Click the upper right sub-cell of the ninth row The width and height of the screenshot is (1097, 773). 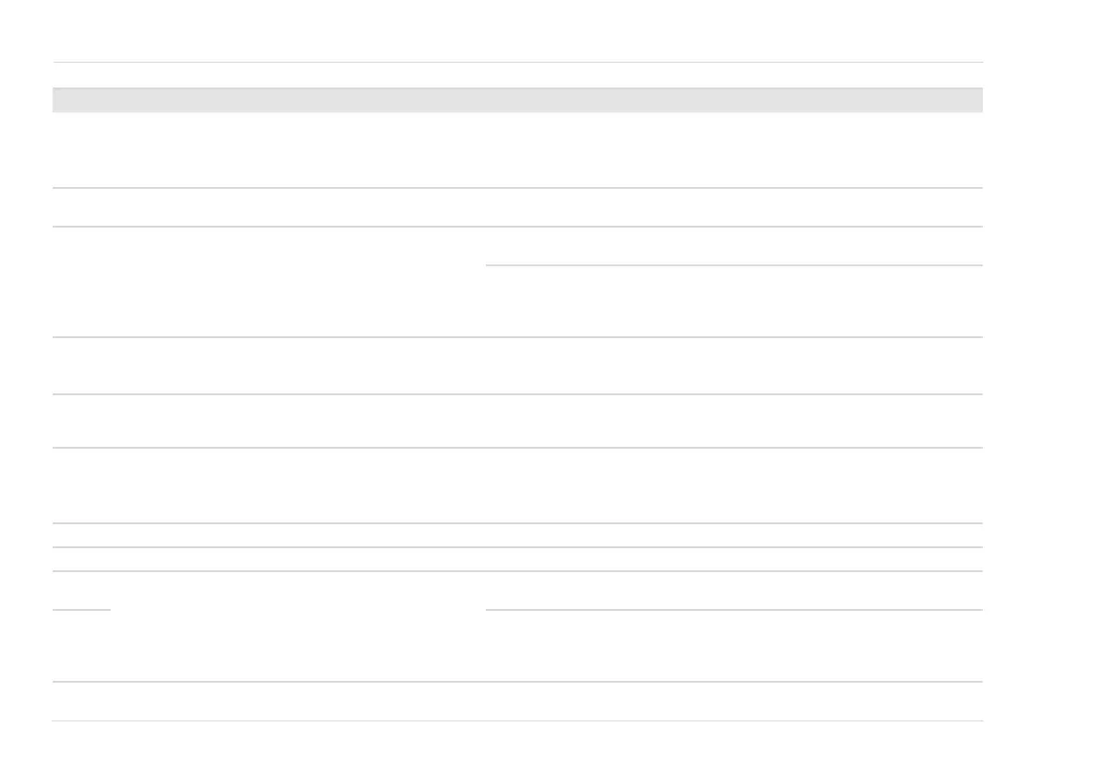click(x=734, y=591)
